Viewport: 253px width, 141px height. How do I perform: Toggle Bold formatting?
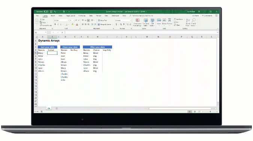(55, 24)
